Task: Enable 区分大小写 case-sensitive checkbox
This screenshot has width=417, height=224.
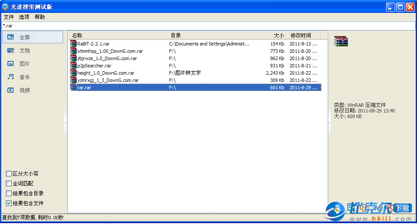Action: tap(9, 174)
